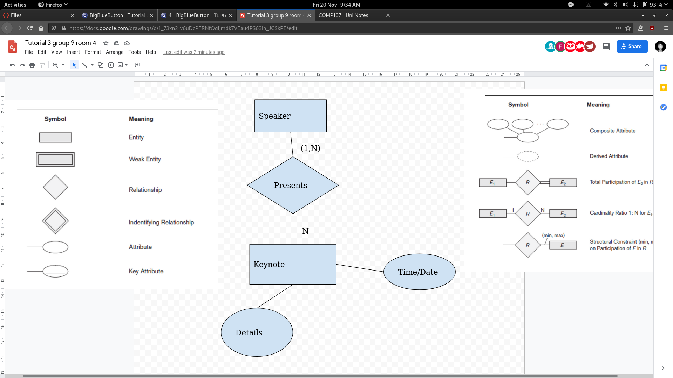Click the browser back arrow

[x=7, y=28]
